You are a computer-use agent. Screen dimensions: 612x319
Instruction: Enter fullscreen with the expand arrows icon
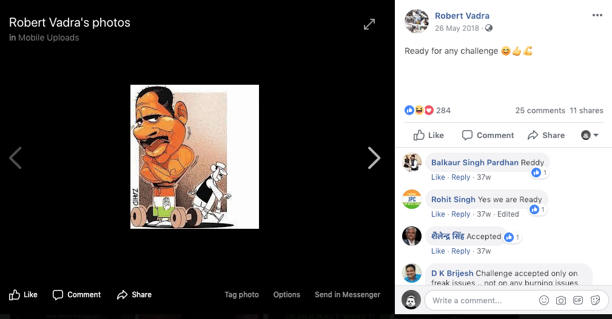click(369, 24)
